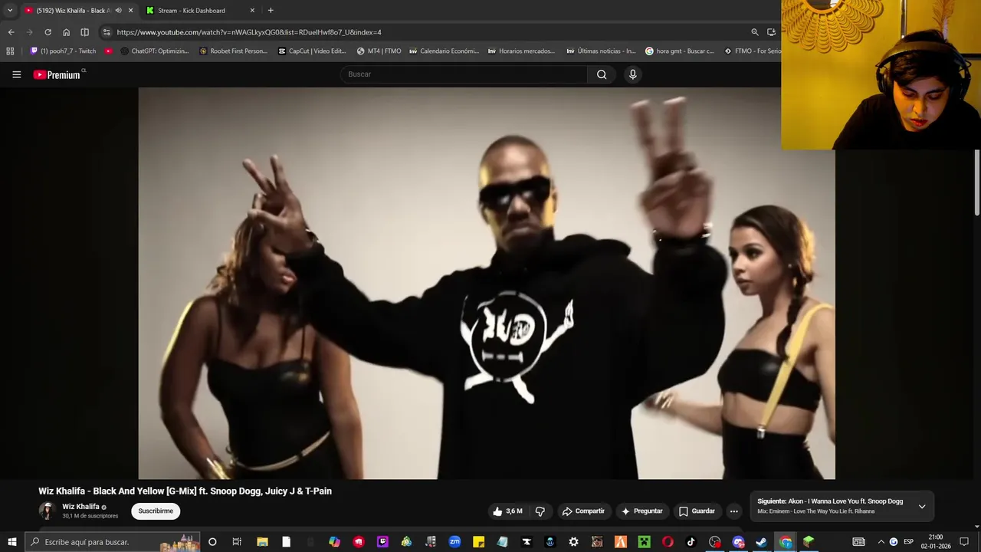Screen dimensions: 981x552
Task: Open the Wiz Khalifa channel name link
Action: [80, 507]
